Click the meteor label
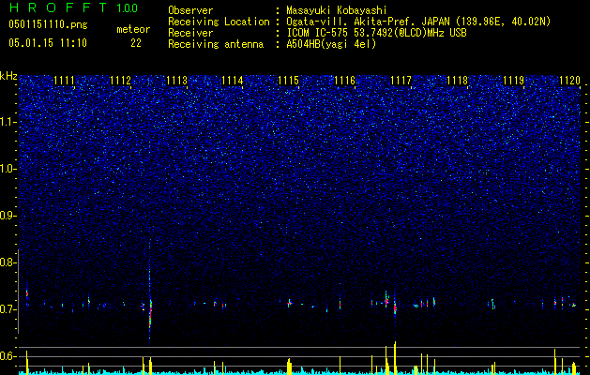 [x=133, y=29]
